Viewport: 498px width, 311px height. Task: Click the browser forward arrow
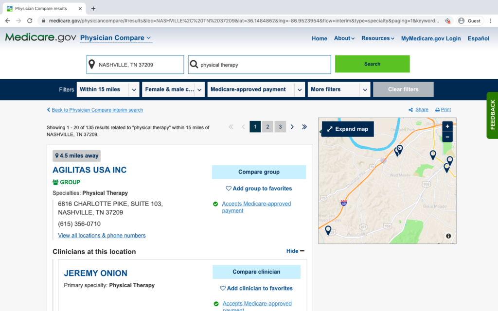(x=19, y=20)
